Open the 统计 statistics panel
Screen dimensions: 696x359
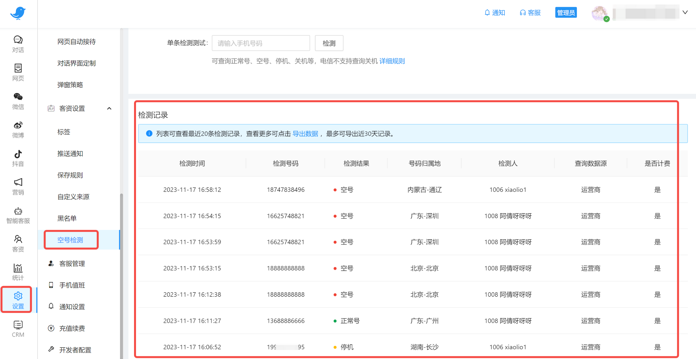point(18,271)
